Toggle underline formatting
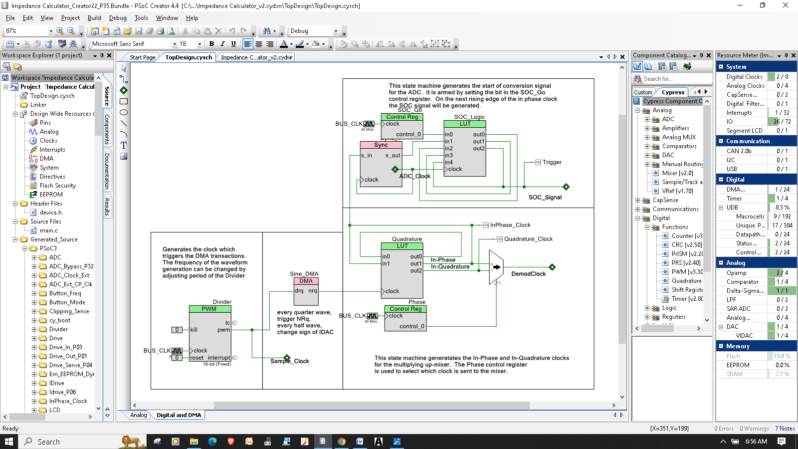This screenshot has height=449, width=798. click(x=233, y=44)
